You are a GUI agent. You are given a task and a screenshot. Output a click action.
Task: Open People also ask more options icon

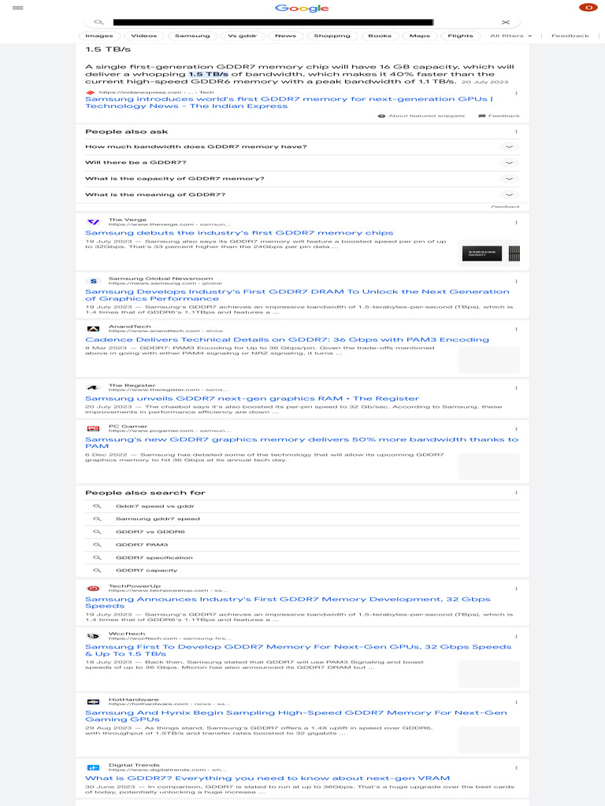pos(516,131)
